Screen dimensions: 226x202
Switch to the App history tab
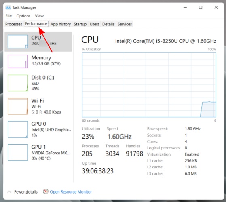click(61, 24)
